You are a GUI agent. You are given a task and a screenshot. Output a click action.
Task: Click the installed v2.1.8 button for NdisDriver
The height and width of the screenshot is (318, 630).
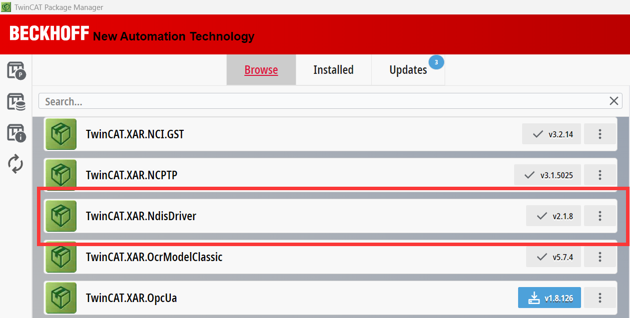coord(554,216)
